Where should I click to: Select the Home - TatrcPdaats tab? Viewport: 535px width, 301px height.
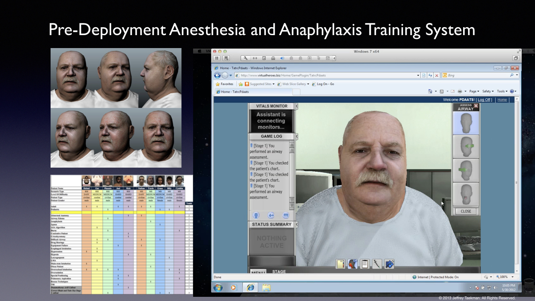pyautogui.click(x=253, y=92)
